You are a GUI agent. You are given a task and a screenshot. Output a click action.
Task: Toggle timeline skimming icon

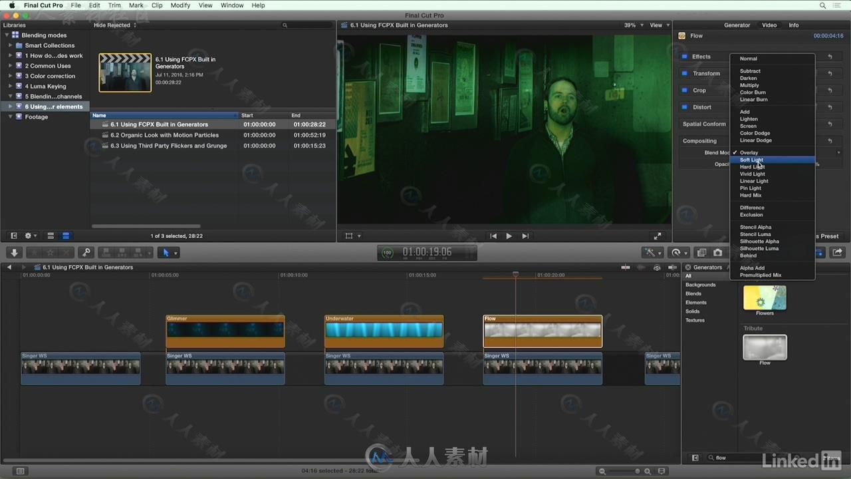pos(626,267)
